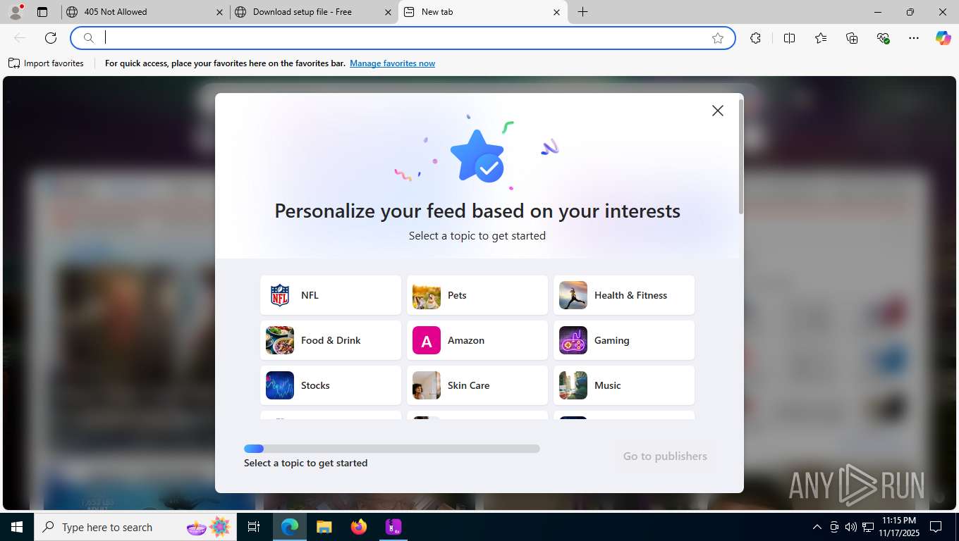
Task: Switch to the Download setup file tab
Action: click(x=314, y=12)
